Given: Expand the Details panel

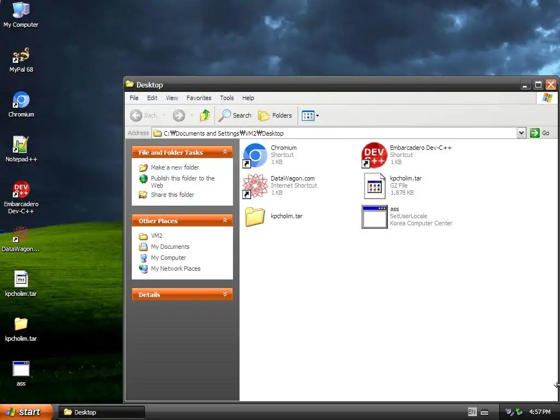Looking at the screenshot, I should pos(225,294).
